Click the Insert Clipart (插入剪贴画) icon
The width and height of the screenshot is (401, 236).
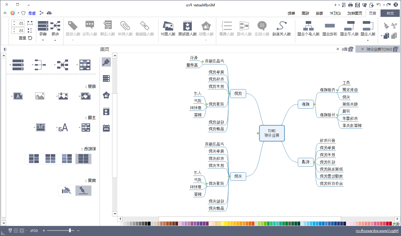pyautogui.click(x=187, y=26)
